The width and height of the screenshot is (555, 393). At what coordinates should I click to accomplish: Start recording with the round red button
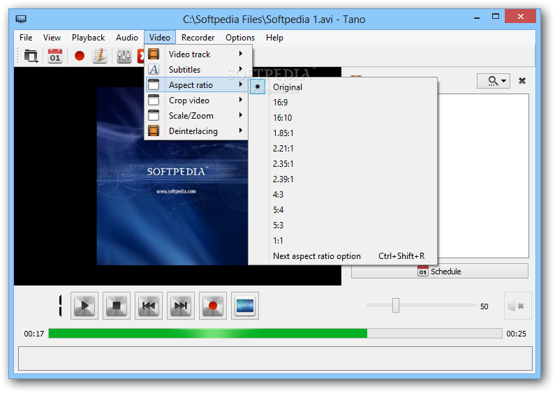pos(213,306)
